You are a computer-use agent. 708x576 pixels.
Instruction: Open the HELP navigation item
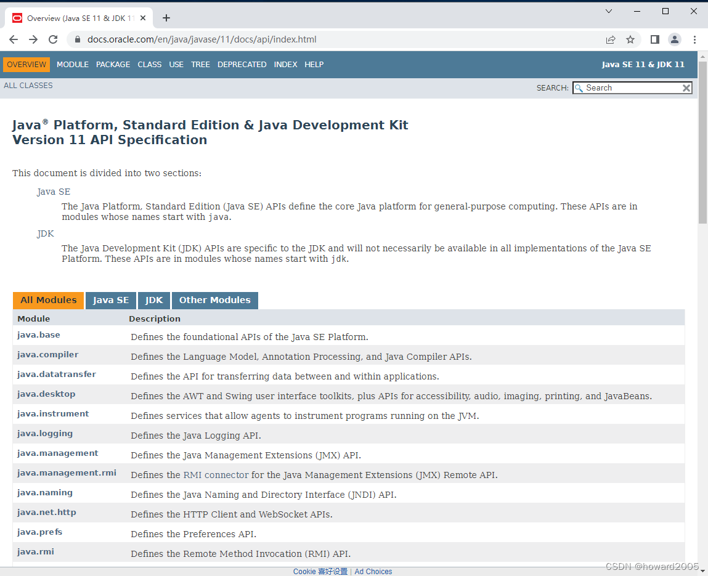(x=314, y=65)
